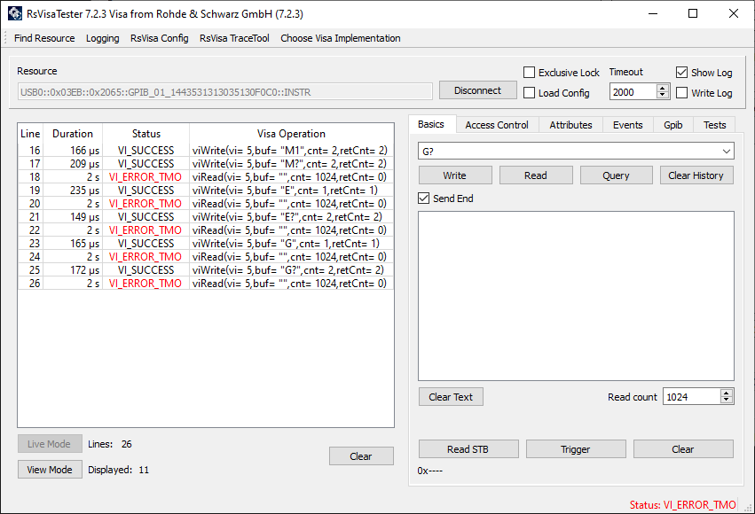The width and height of the screenshot is (755, 514).
Task: Click the Status: VI_ERROR_TMO status bar text
Action: pyautogui.click(x=683, y=505)
